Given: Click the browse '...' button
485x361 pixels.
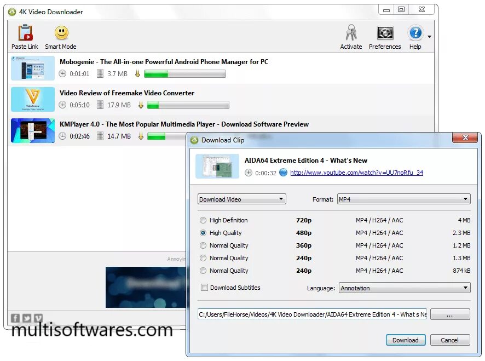Looking at the screenshot, I should pyautogui.click(x=450, y=314).
